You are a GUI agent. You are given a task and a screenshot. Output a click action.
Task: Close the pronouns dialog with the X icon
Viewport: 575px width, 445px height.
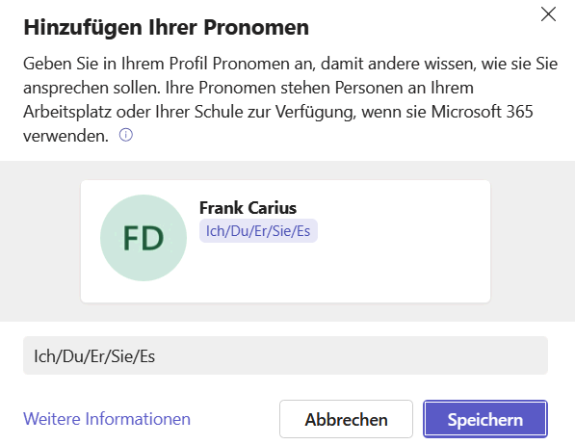(548, 14)
